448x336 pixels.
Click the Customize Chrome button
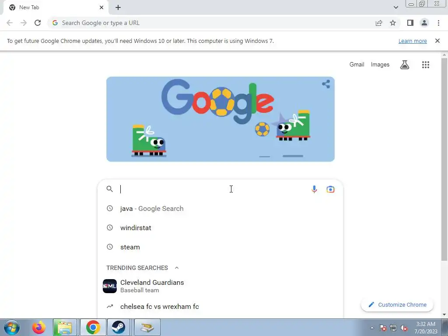coord(397,305)
